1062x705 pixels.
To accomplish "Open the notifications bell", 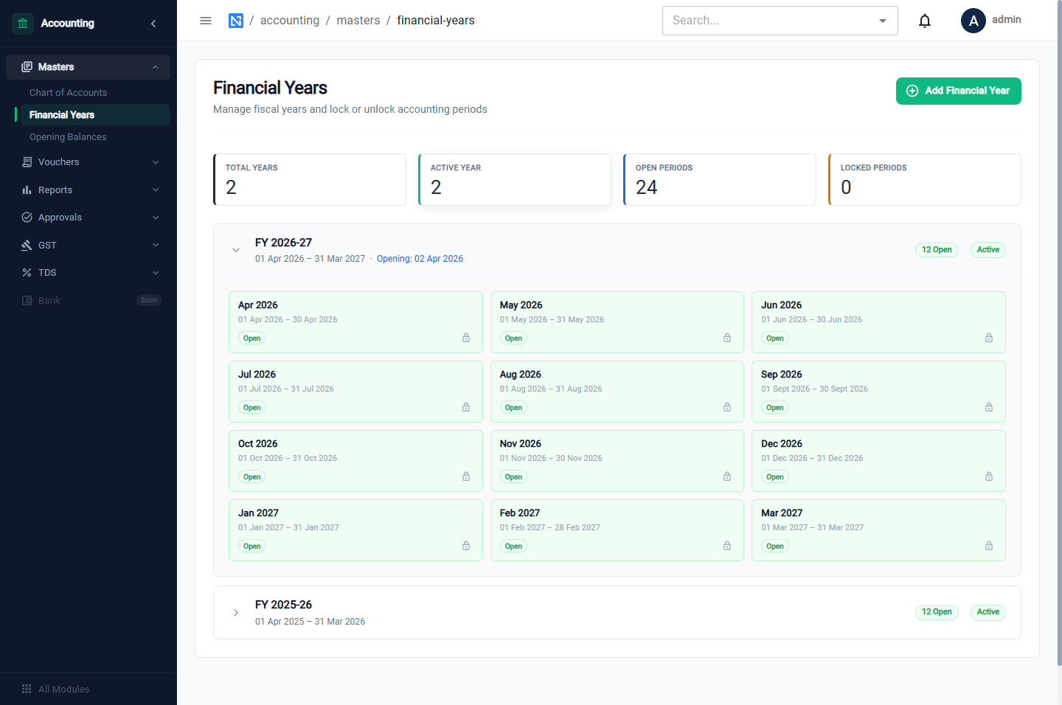I will pos(925,21).
